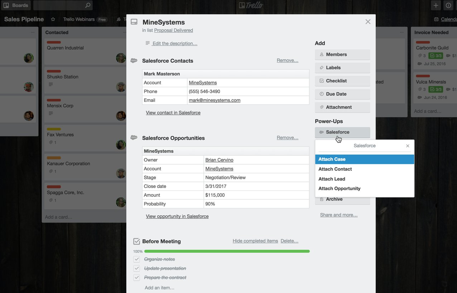Click the Trello logo in header
Image resolution: width=457 pixels, height=293 pixels.
click(x=251, y=5)
